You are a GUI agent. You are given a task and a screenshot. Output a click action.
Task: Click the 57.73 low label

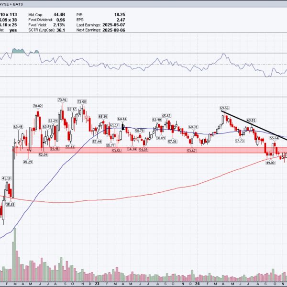(x=240, y=141)
